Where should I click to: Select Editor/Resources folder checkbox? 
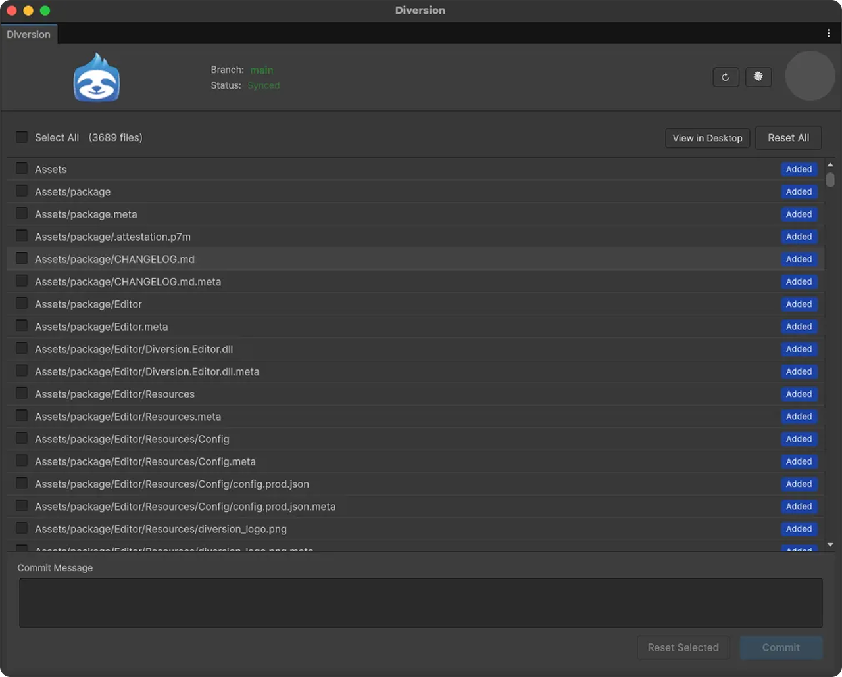tap(22, 393)
